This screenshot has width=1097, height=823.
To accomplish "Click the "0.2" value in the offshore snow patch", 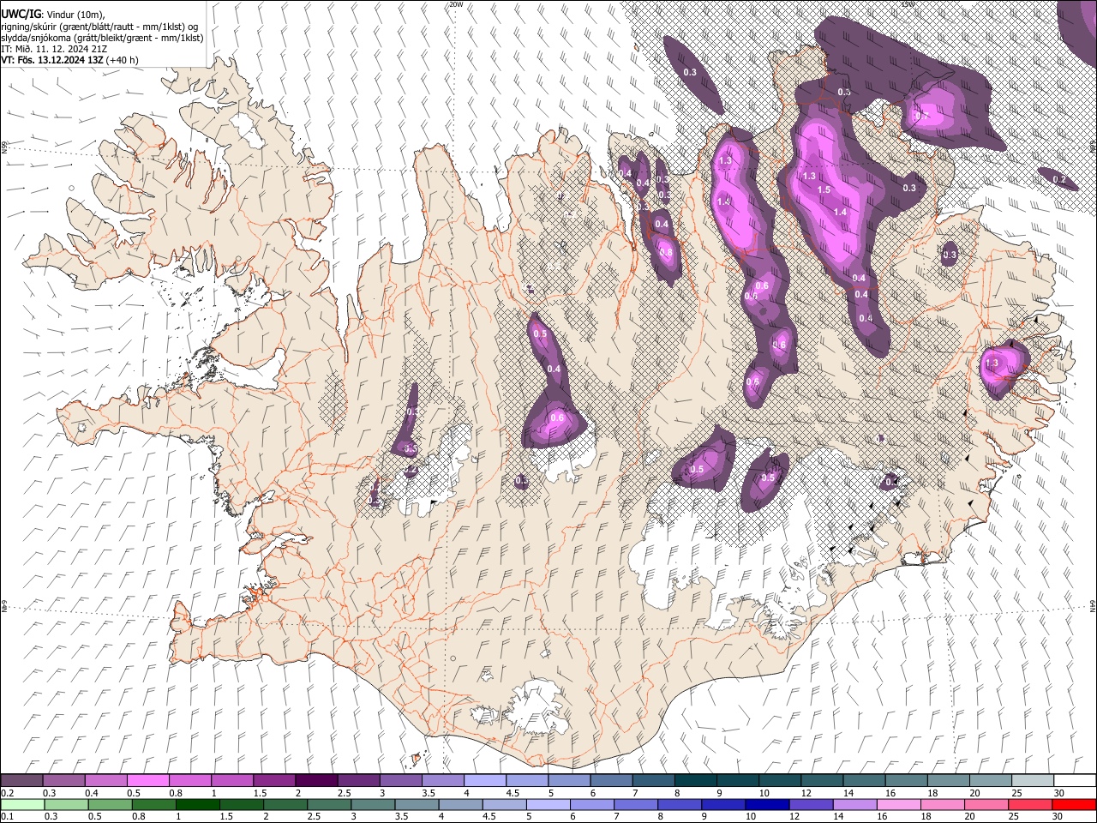I will [x=1059, y=180].
